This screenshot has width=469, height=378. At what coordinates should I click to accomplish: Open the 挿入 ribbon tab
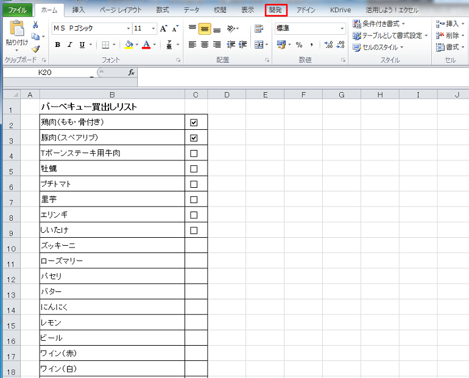point(79,10)
